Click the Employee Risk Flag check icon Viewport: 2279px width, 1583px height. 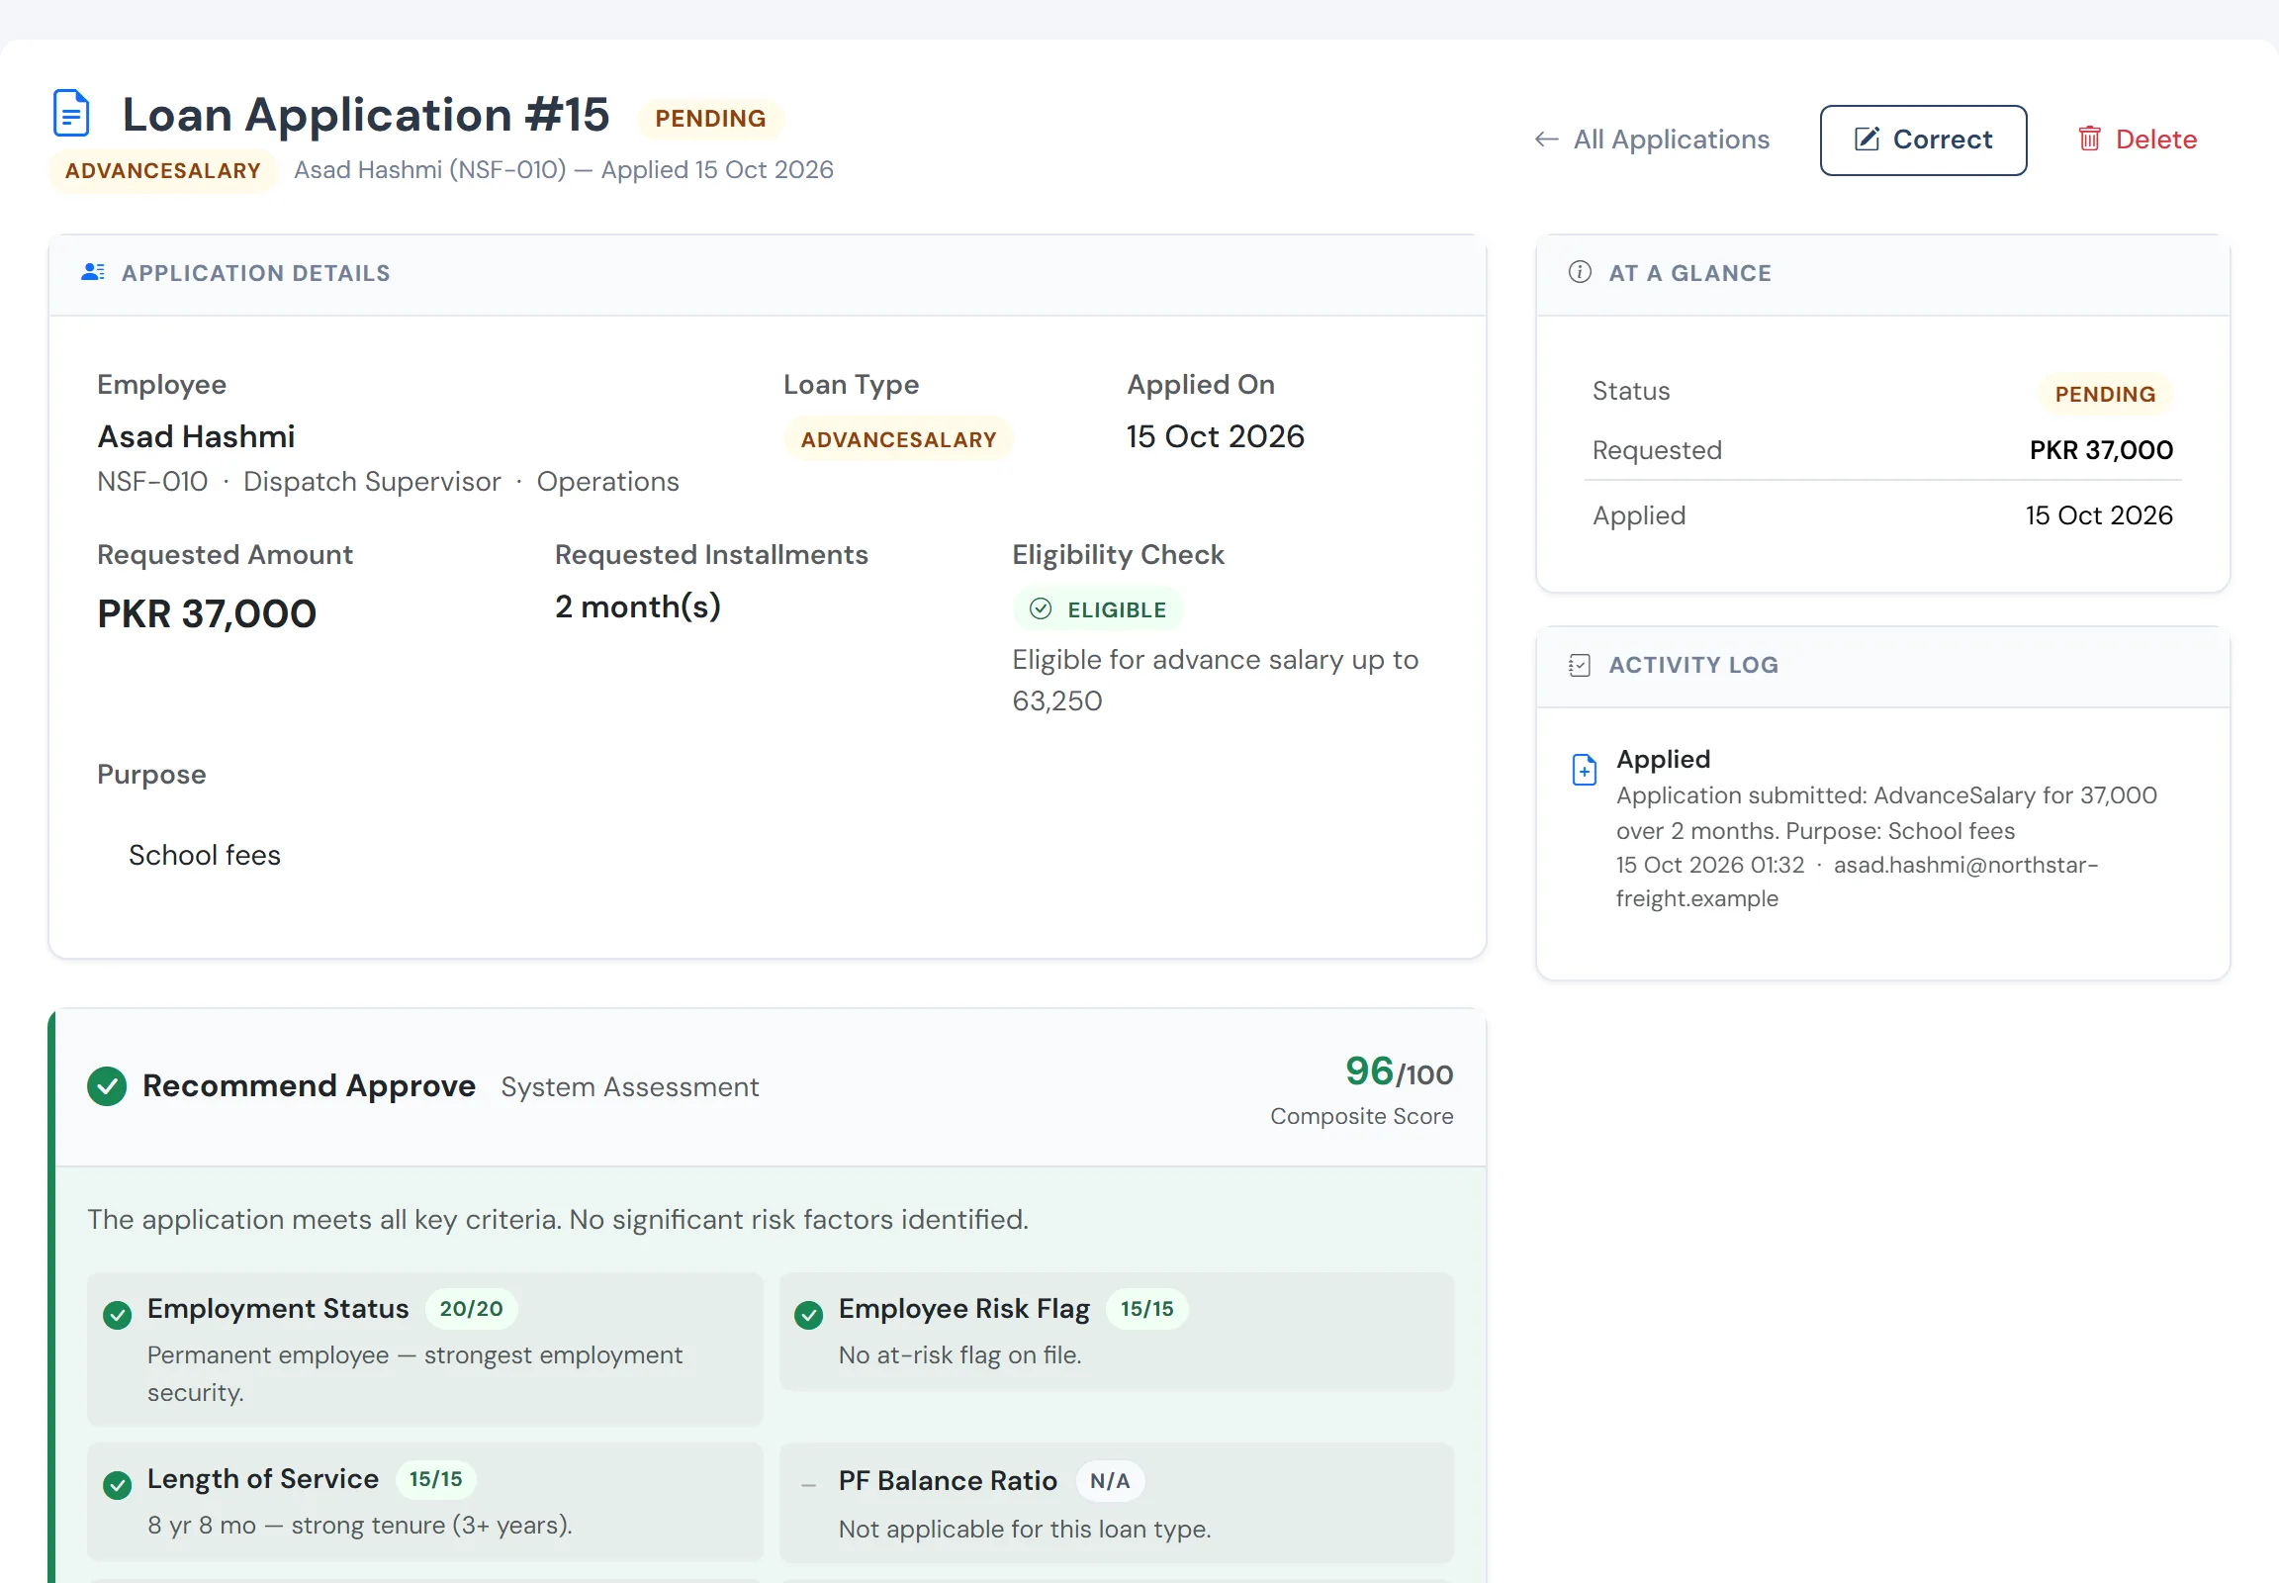click(x=808, y=1315)
